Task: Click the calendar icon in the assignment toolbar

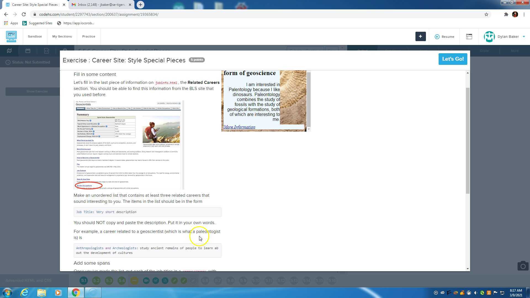Action: (28, 50)
